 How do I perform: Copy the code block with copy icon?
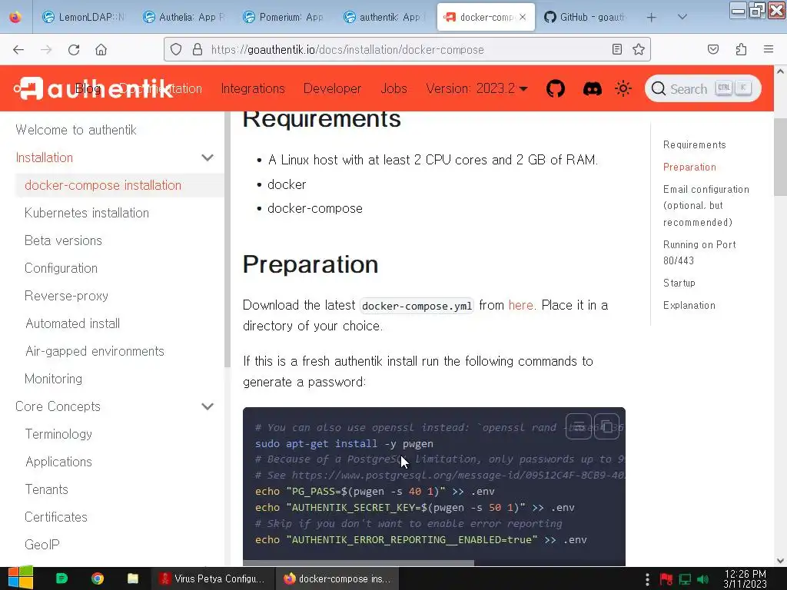(x=607, y=427)
